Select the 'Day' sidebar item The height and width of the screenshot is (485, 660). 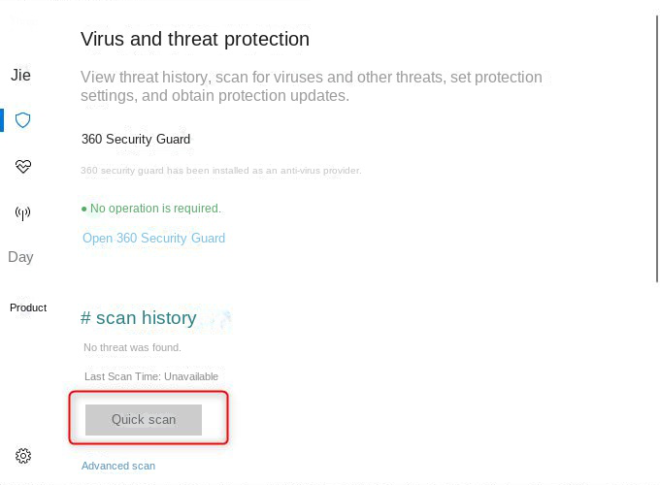coord(20,257)
